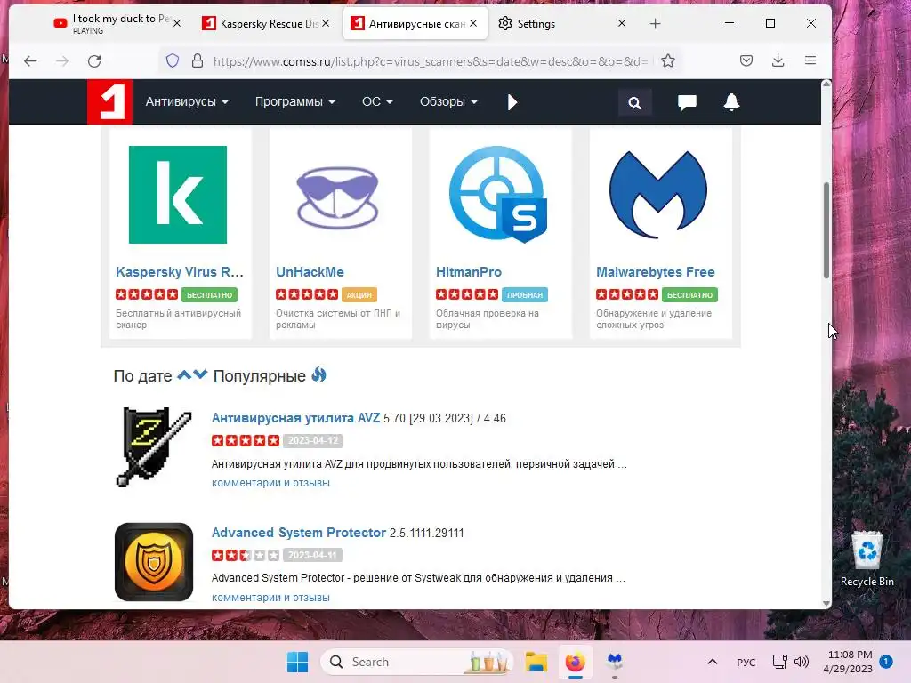The height and width of the screenshot is (683, 911).
Task: Open notifications bell icon in site header
Action: tap(731, 102)
